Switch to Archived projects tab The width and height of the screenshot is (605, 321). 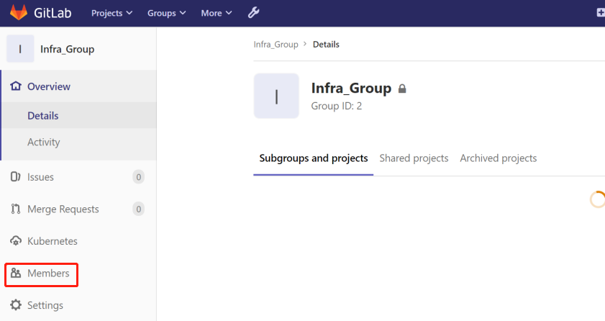click(498, 158)
